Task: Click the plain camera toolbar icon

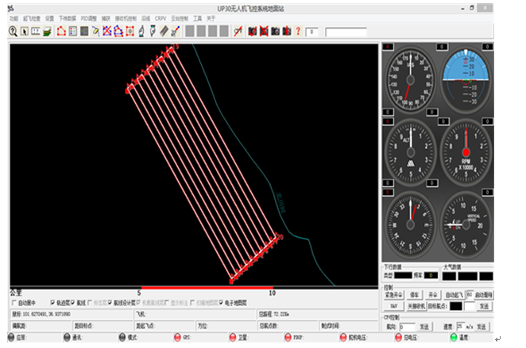Action: [x=275, y=32]
